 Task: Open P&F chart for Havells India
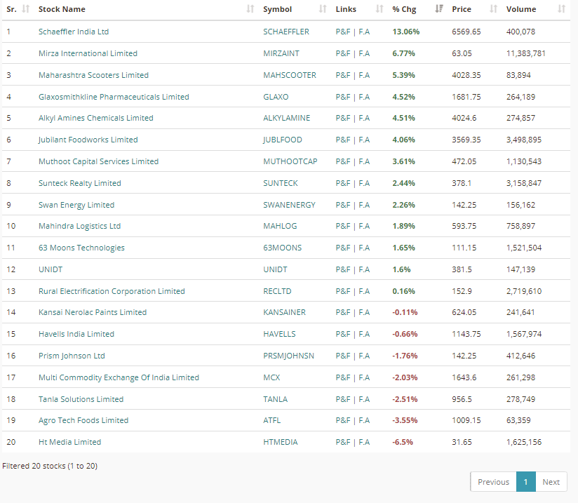[x=343, y=334]
